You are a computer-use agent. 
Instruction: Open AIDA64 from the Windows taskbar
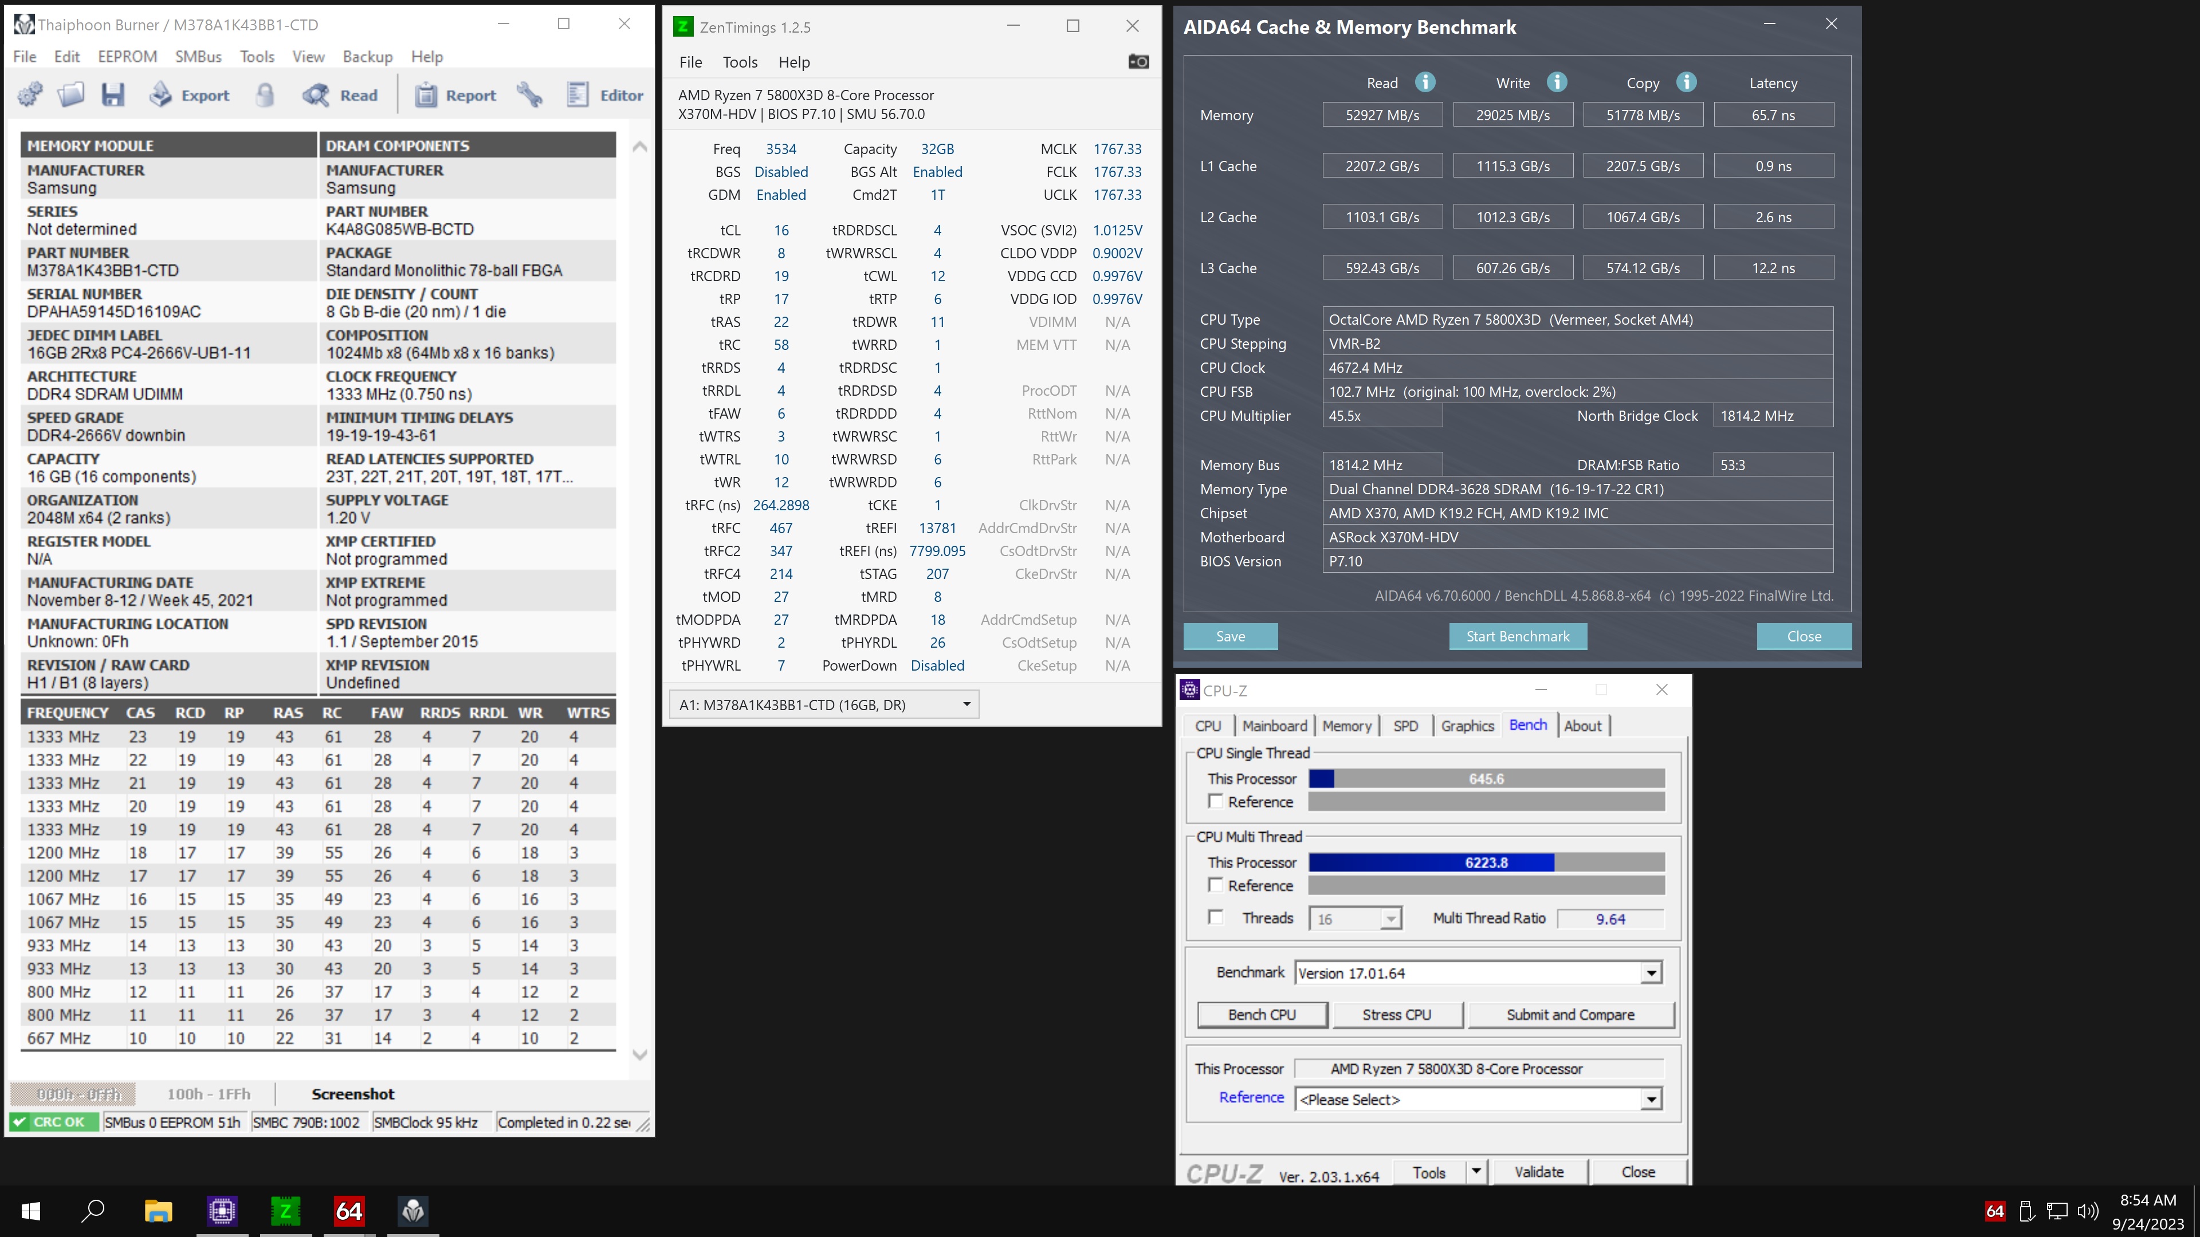click(x=349, y=1211)
